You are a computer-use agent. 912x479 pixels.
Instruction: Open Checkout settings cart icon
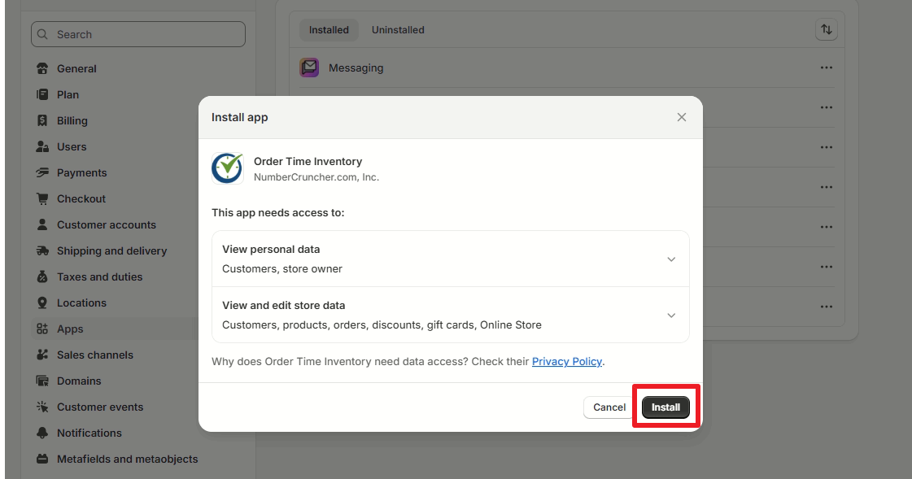tap(42, 198)
